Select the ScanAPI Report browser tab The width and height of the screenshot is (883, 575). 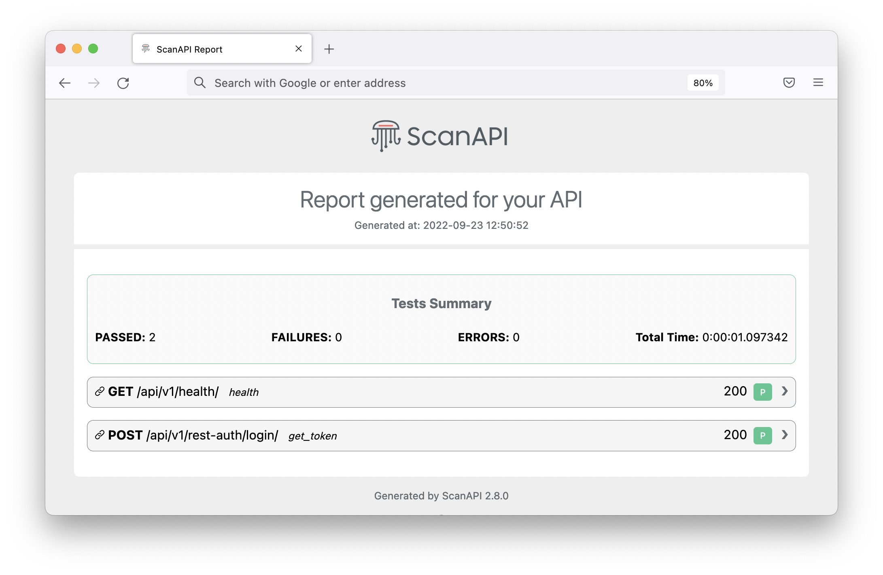[189, 49]
